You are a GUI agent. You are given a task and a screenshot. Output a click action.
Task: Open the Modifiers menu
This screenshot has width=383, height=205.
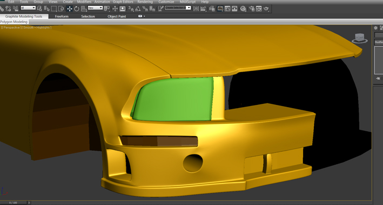[84, 2]
